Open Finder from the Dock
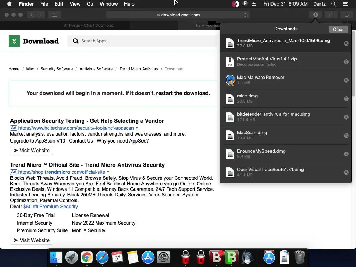 (x=56, y=258)
